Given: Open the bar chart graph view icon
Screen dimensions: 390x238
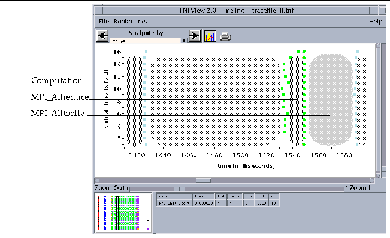Looking at the screenshot, I should click(210, 36).
